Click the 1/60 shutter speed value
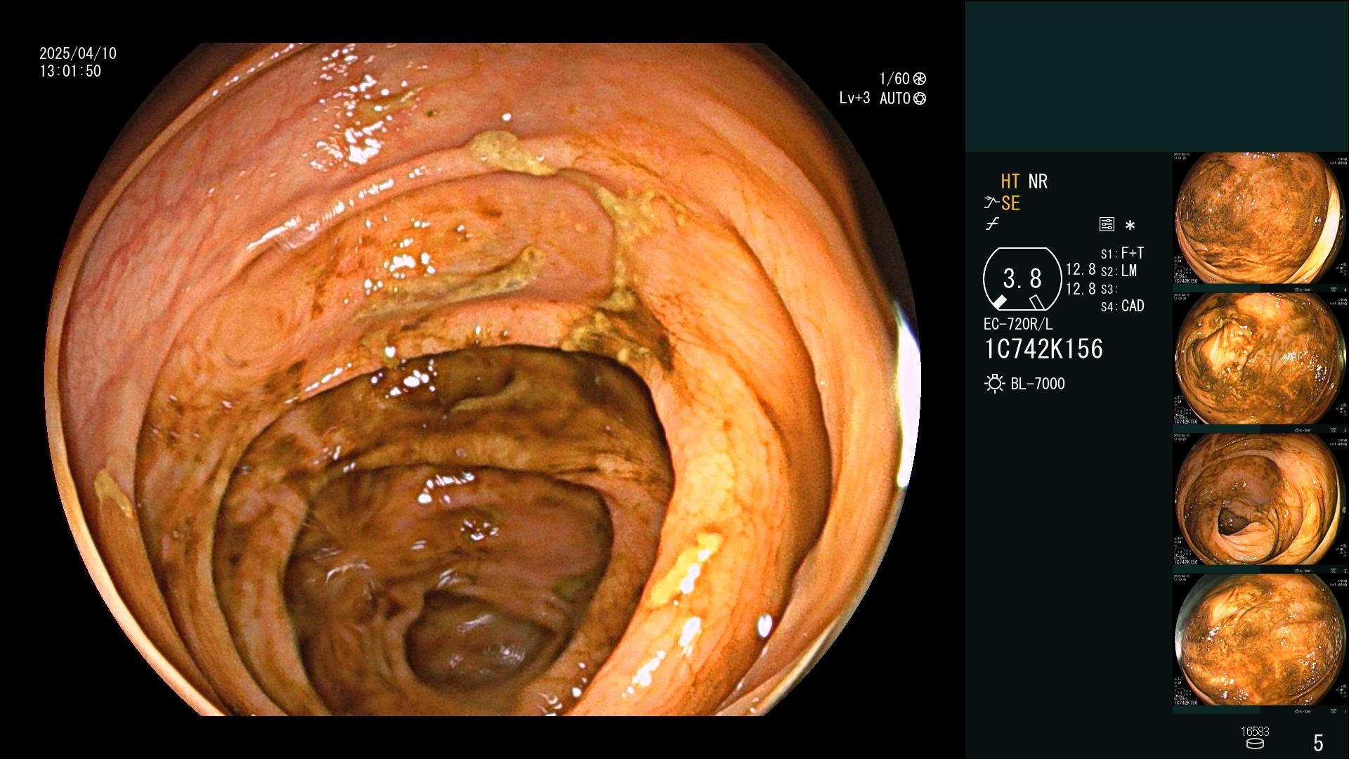This screenshot has width=1349, height=759. pos(894,79)
